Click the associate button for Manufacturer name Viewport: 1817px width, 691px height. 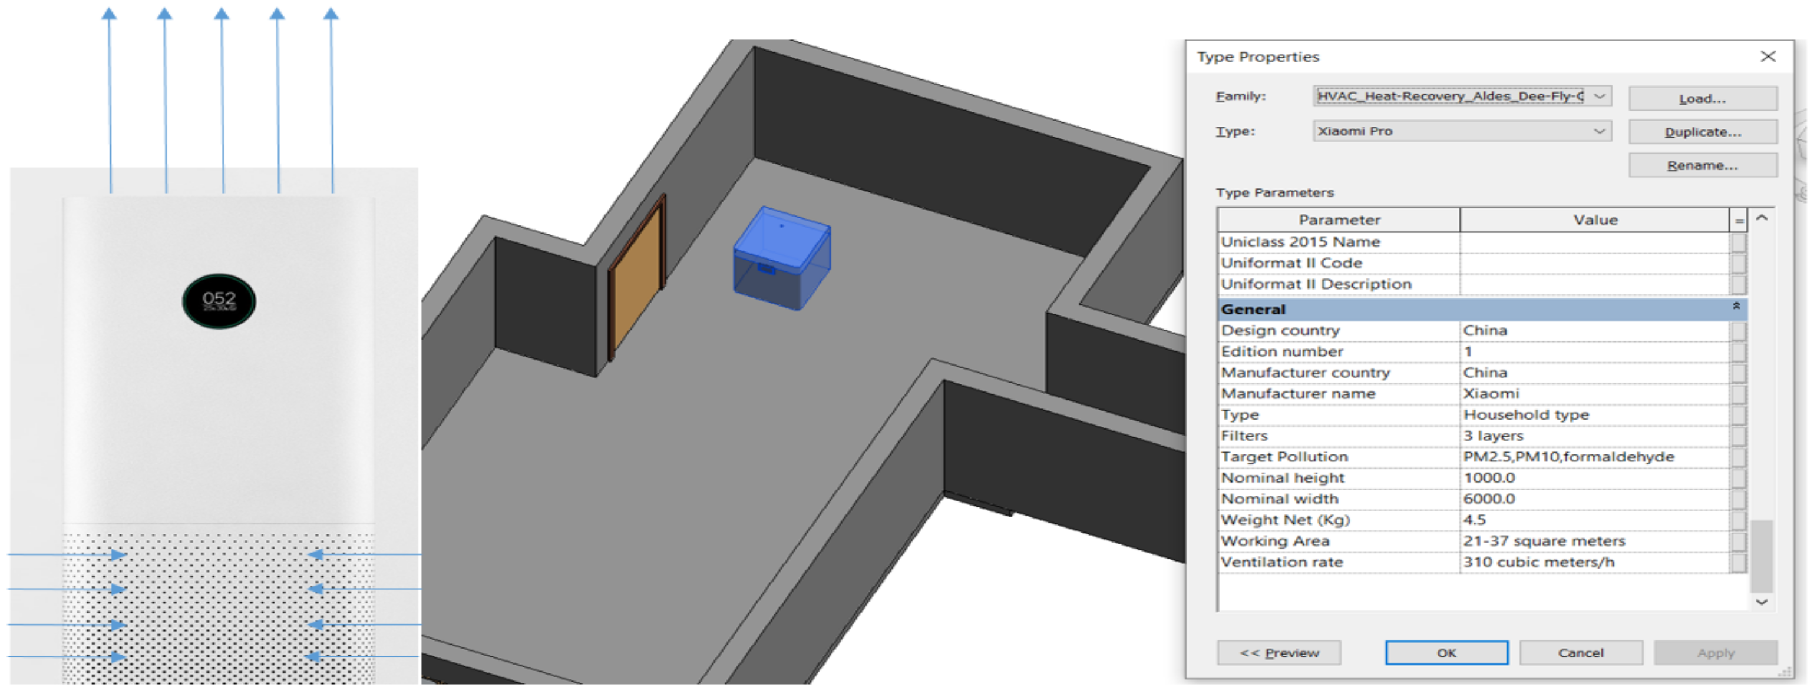click(1739, 394)
